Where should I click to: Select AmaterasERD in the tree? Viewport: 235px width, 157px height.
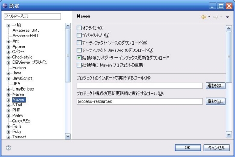pos(25,36)
